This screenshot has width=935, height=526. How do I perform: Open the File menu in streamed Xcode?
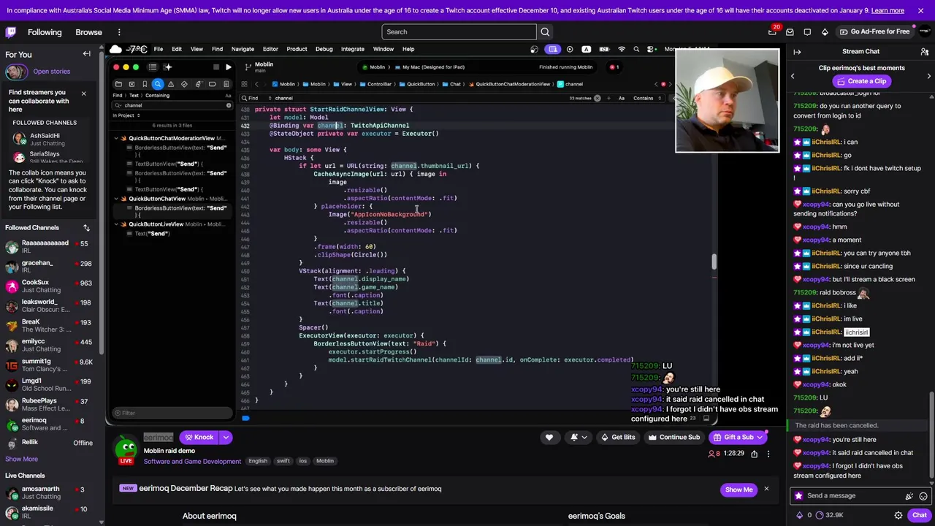[x=158, y=50]
